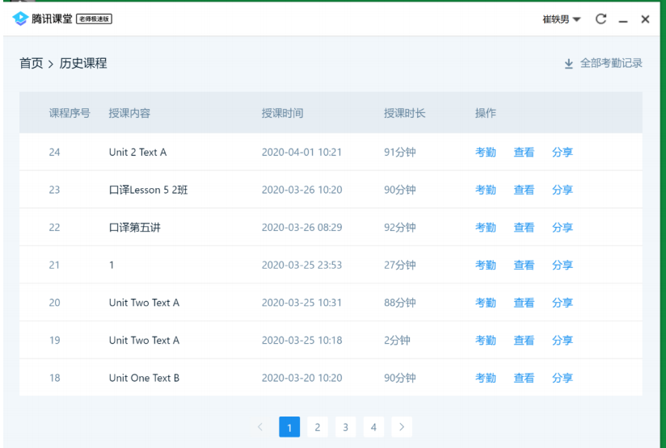Open 全部考勤记录 download link
The width and height of the screenshot is (666, 448).
tap(611, 63)
